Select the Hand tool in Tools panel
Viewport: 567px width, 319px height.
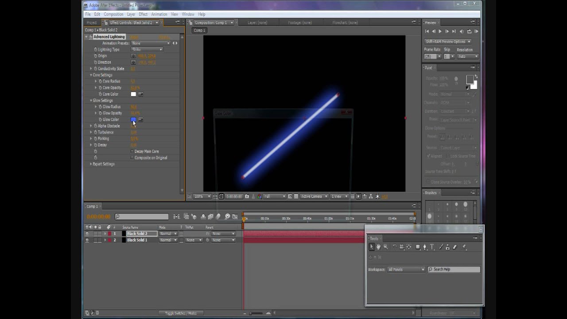click(x=378, y=247)
